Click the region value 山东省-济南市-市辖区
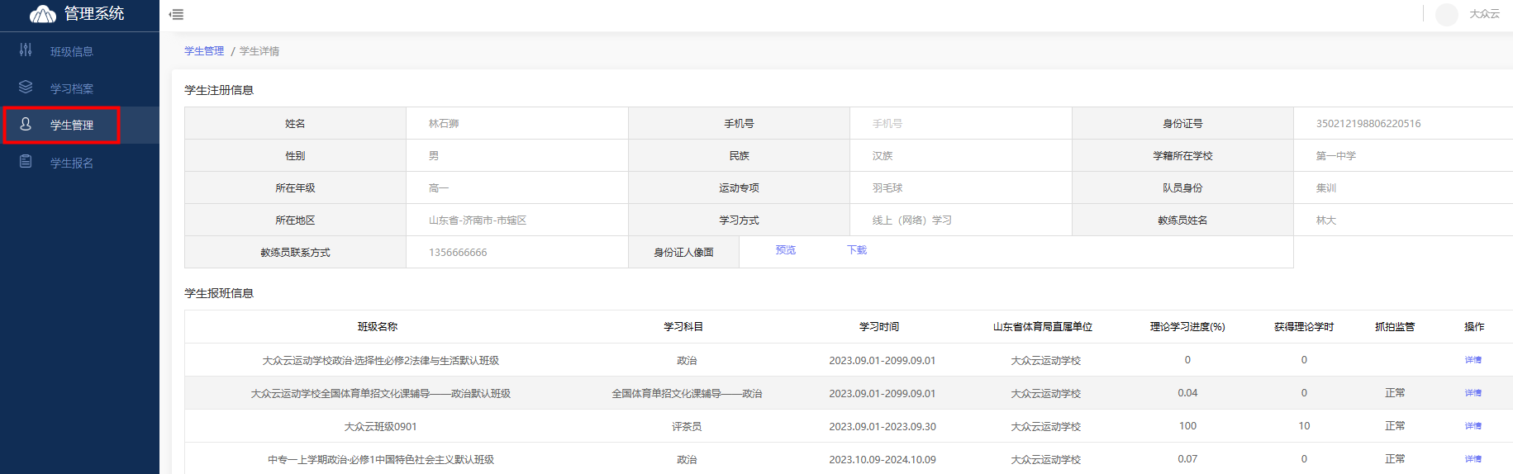The width and height of the screenshot is (1513, 474). [x=478, y=220]
